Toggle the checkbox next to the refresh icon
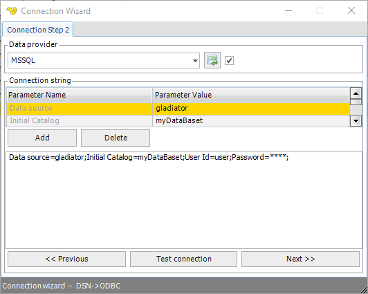The width and height of the screenshot is (368, 294). point(229,61)
